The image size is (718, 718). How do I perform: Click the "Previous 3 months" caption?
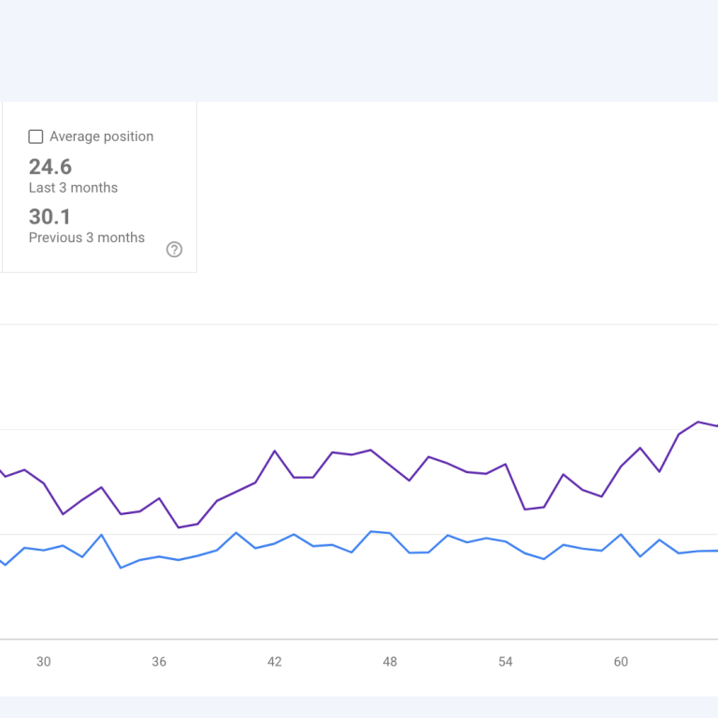click(x=86, y=237)
